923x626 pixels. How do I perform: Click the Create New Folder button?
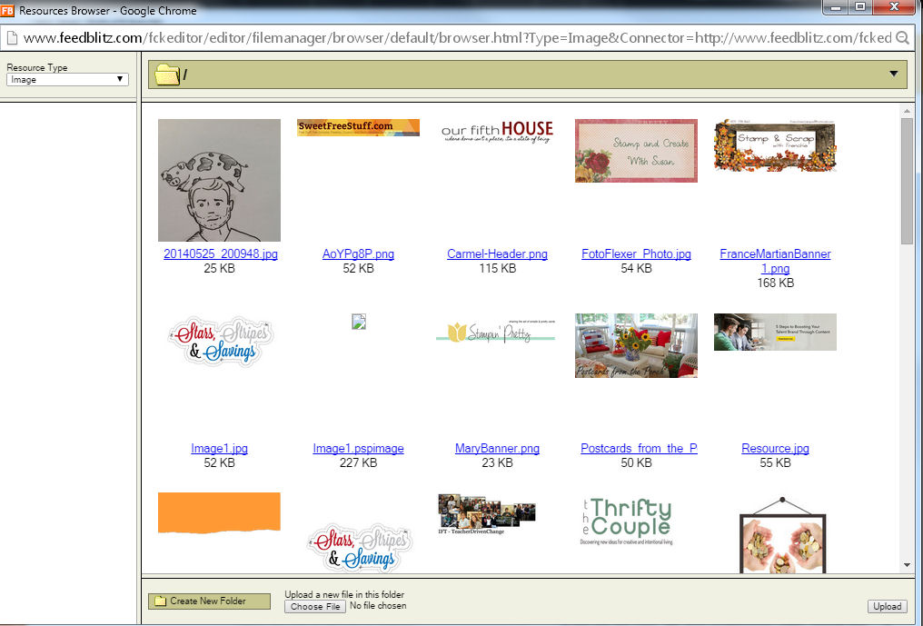click(x=209, y=601)
